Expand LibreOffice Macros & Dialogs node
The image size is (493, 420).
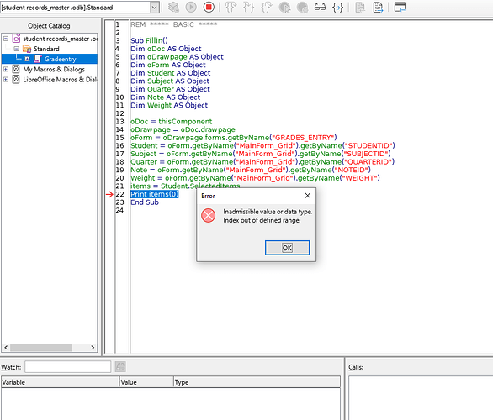[x=6, y=80]
